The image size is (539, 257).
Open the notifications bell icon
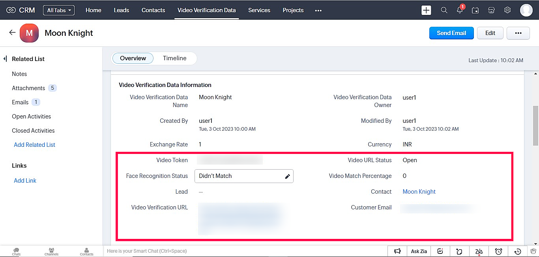pyautogui.click(x=460, y=11)
